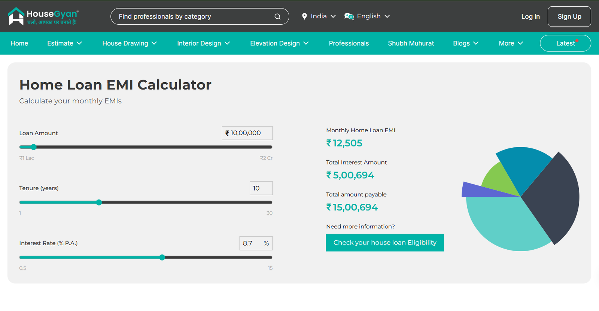The width and height of the screenshot is (599, 311).
Task: Open the Professionals page
Action: click(349, 43)
